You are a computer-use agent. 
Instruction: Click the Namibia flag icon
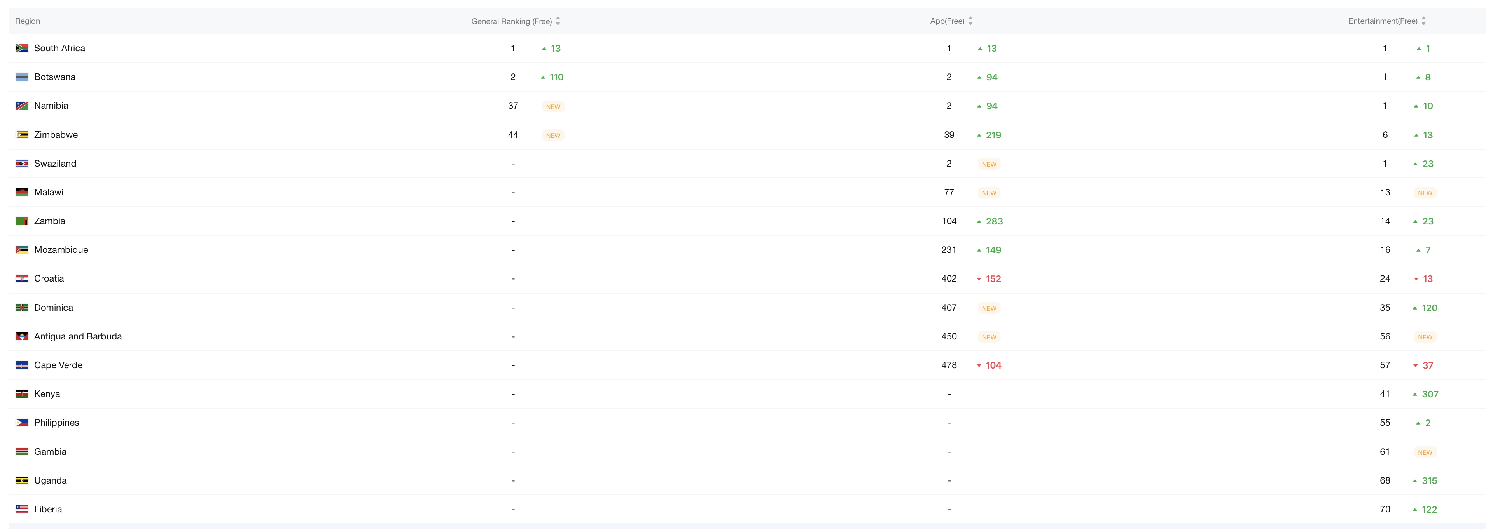point(22,106)
